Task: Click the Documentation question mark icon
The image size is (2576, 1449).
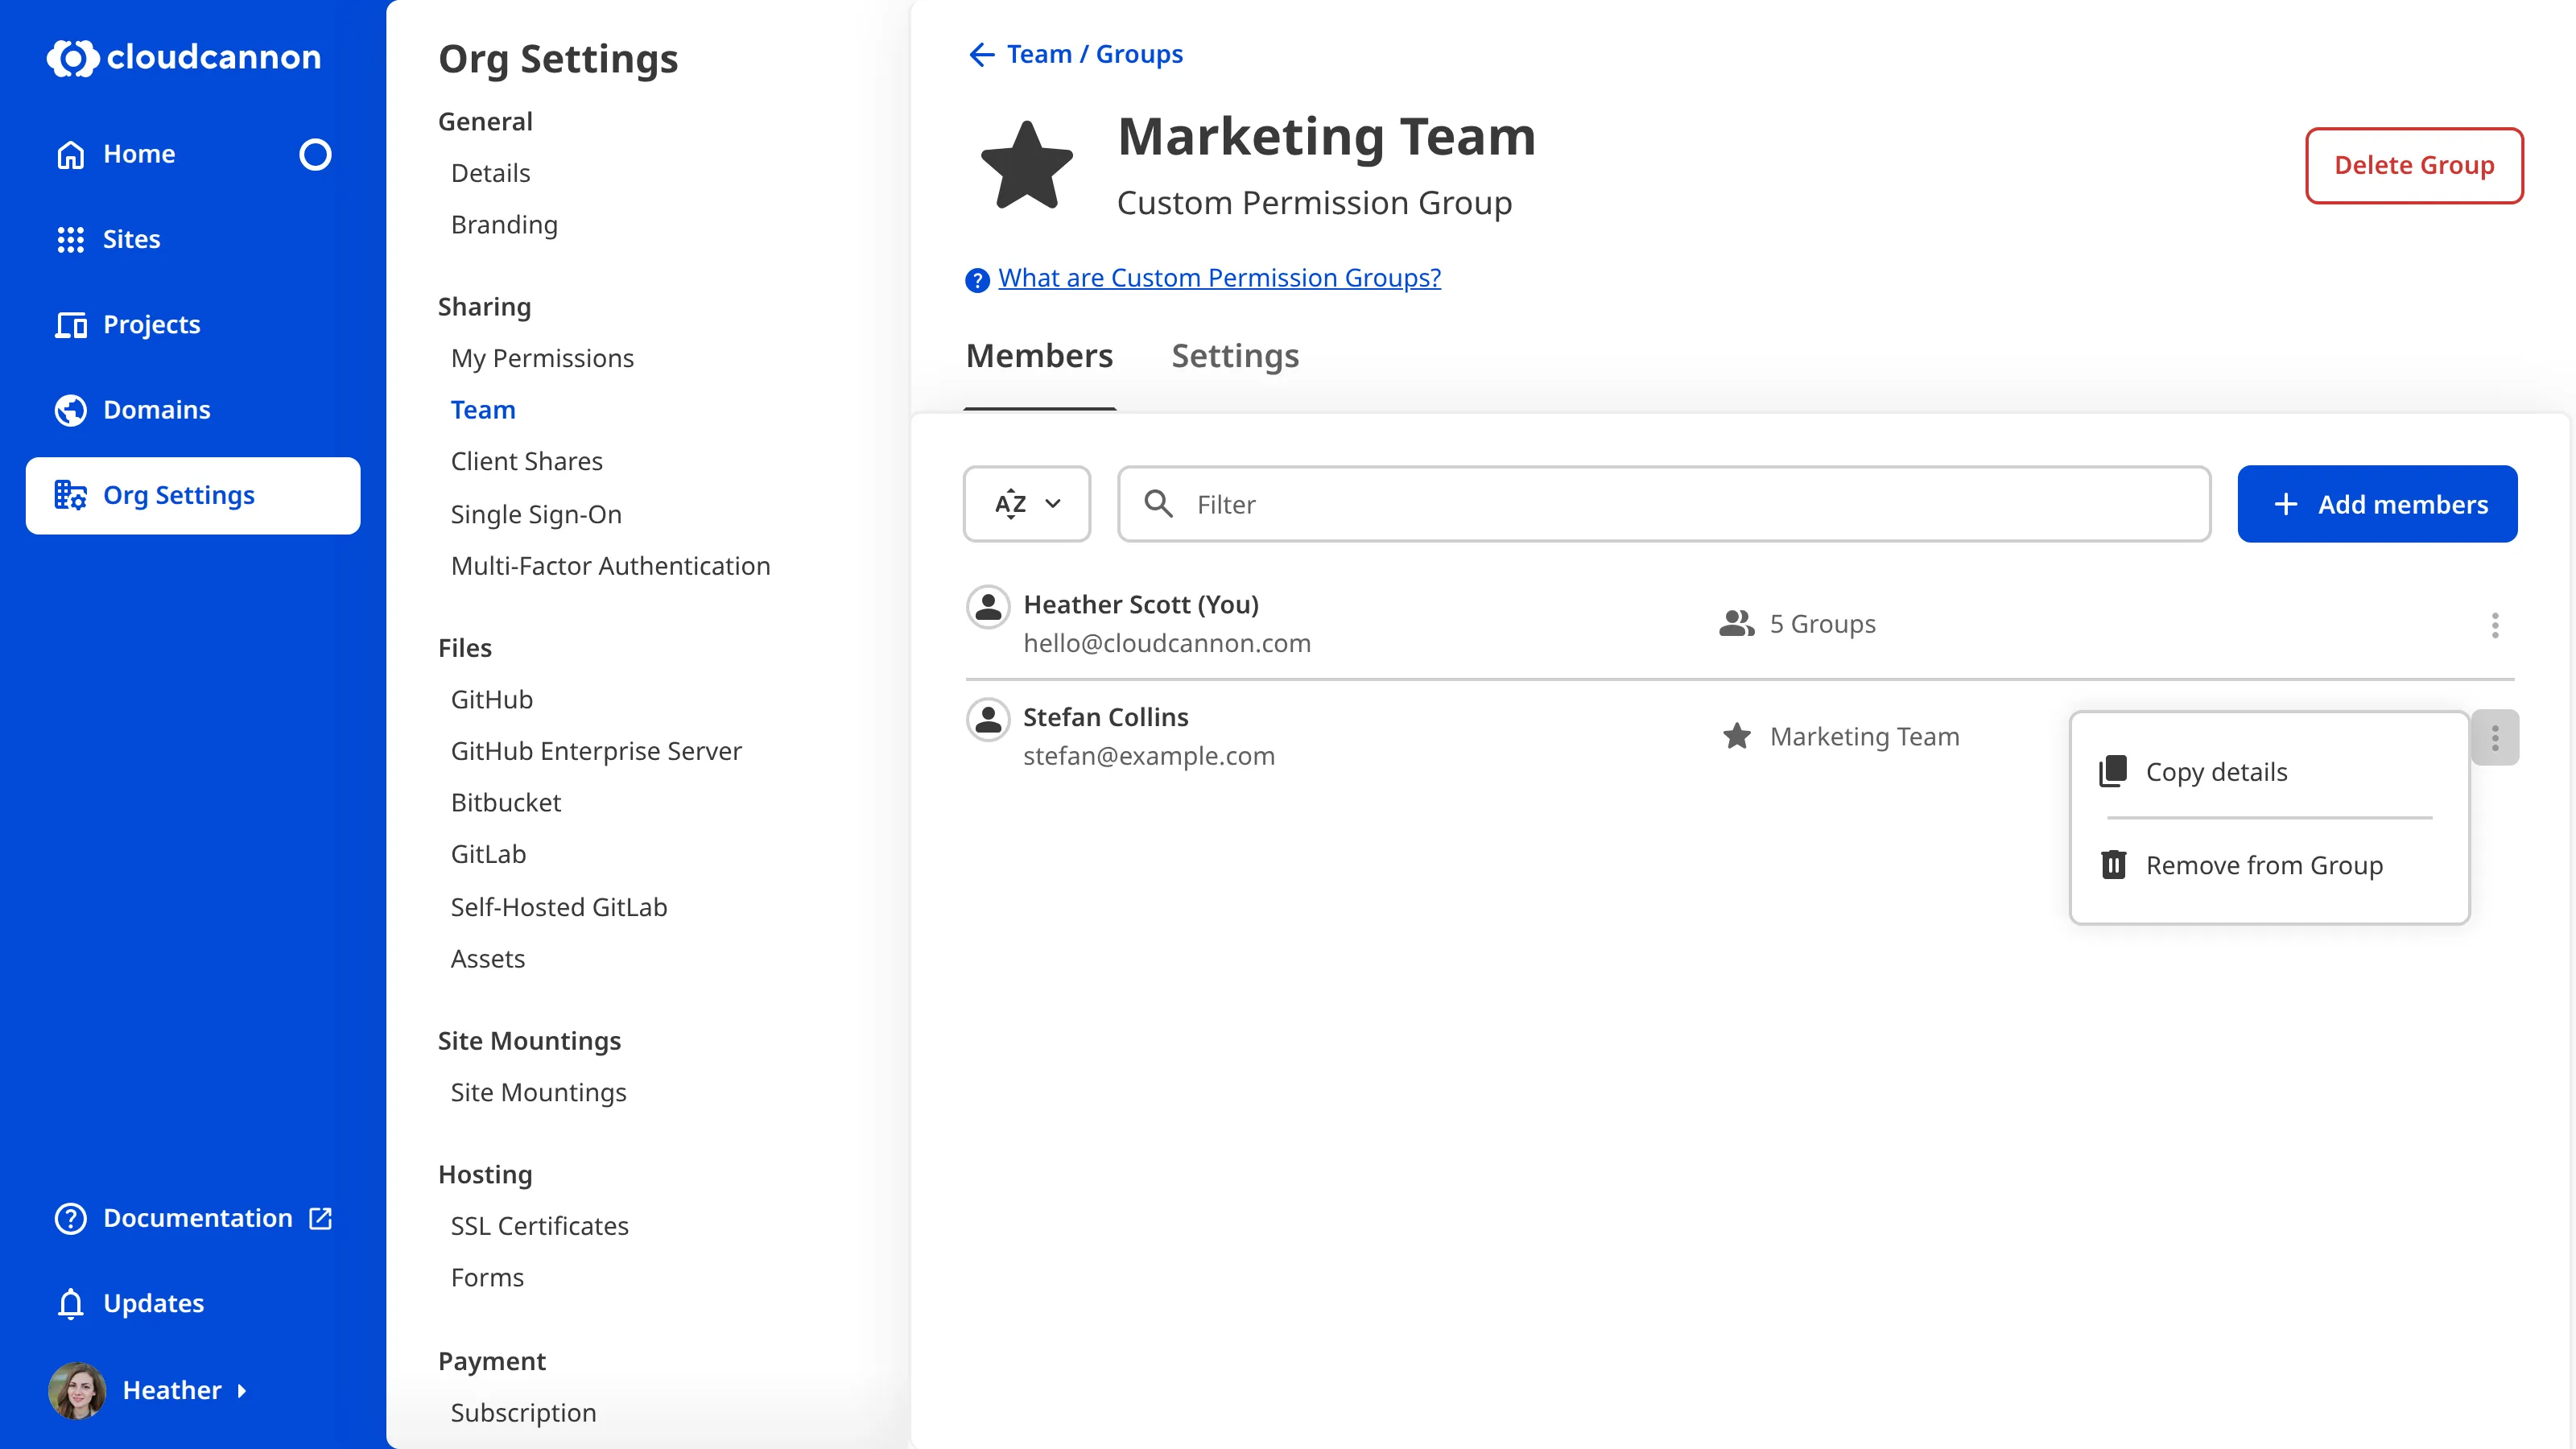Action: 70,1218
